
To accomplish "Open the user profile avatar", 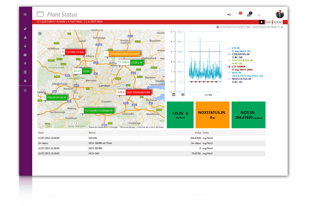I will 280,14.
